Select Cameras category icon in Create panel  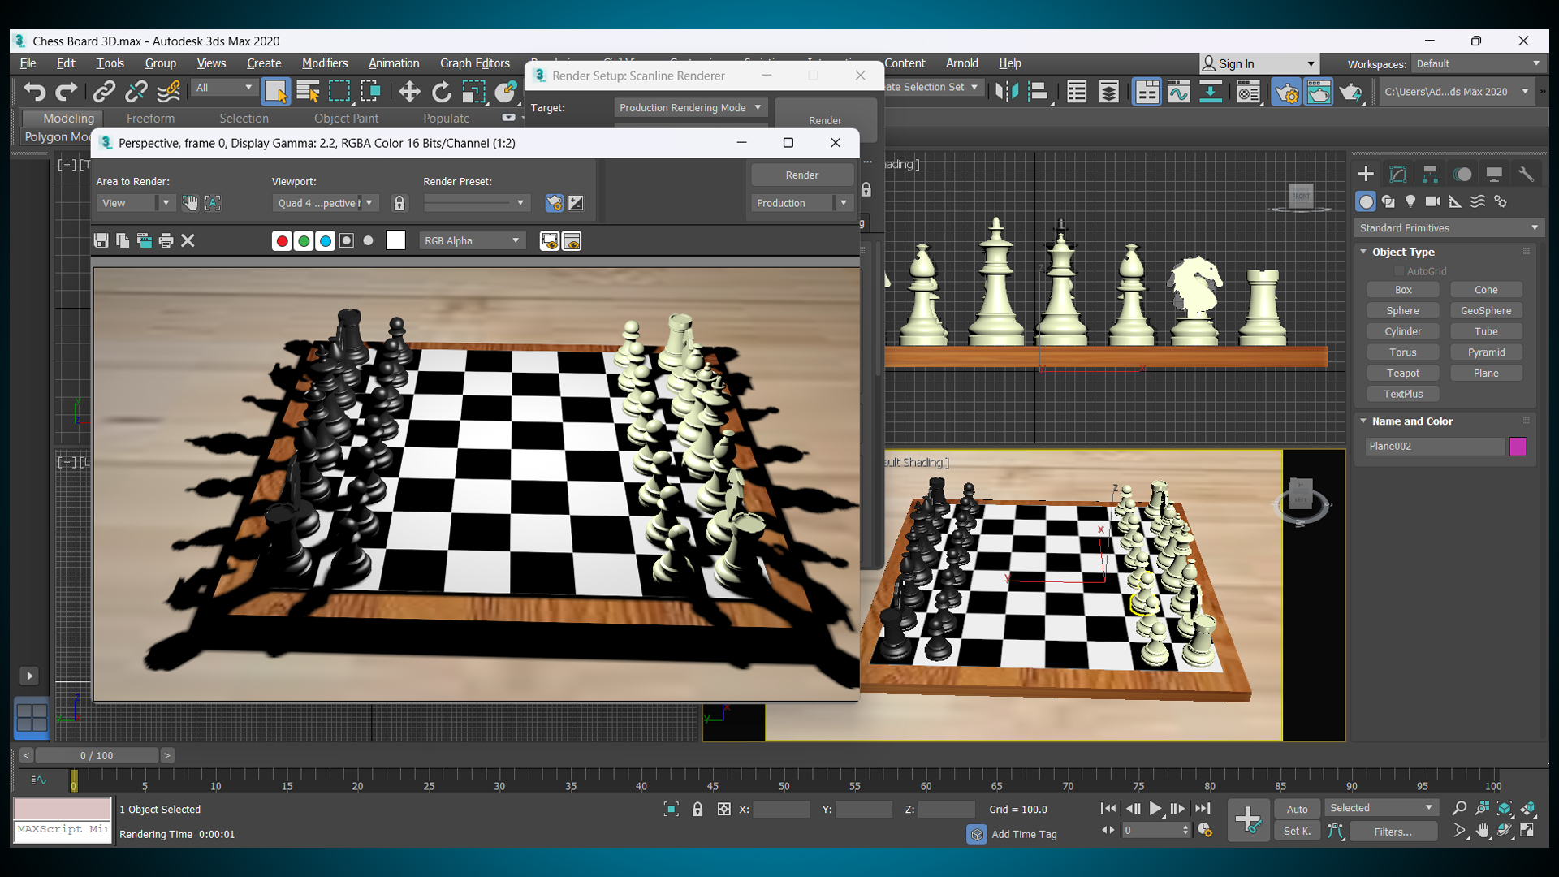pyautogui.click(x=1433, y=201)
